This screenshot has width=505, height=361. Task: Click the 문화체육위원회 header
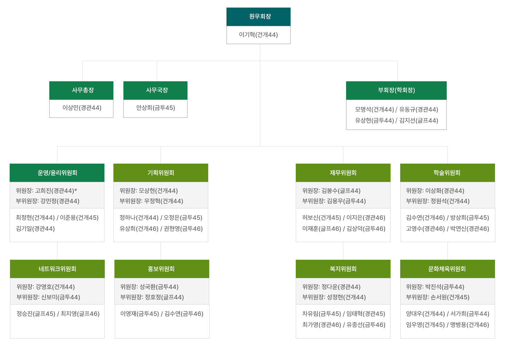[447, 269]
